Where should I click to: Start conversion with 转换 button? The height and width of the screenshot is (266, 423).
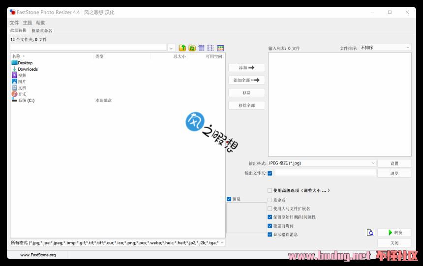[394, 233]
